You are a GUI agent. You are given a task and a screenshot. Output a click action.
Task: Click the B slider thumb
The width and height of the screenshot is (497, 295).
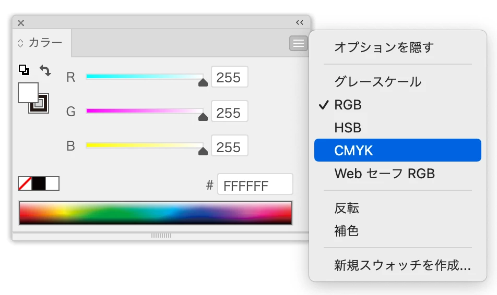(203, 152)
